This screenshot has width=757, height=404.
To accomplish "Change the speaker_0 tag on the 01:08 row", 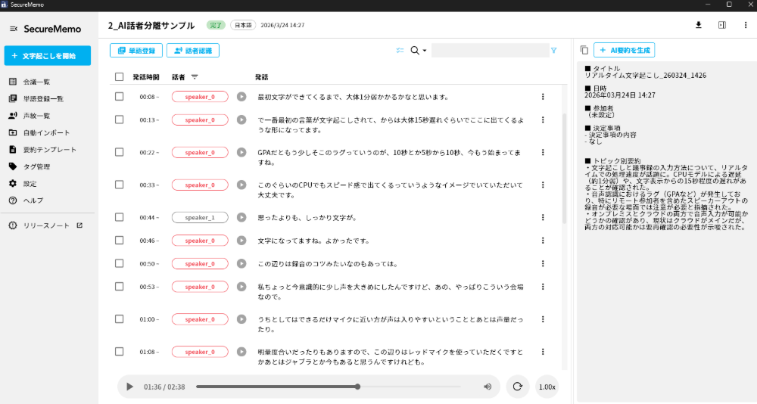I will point(200,352).
